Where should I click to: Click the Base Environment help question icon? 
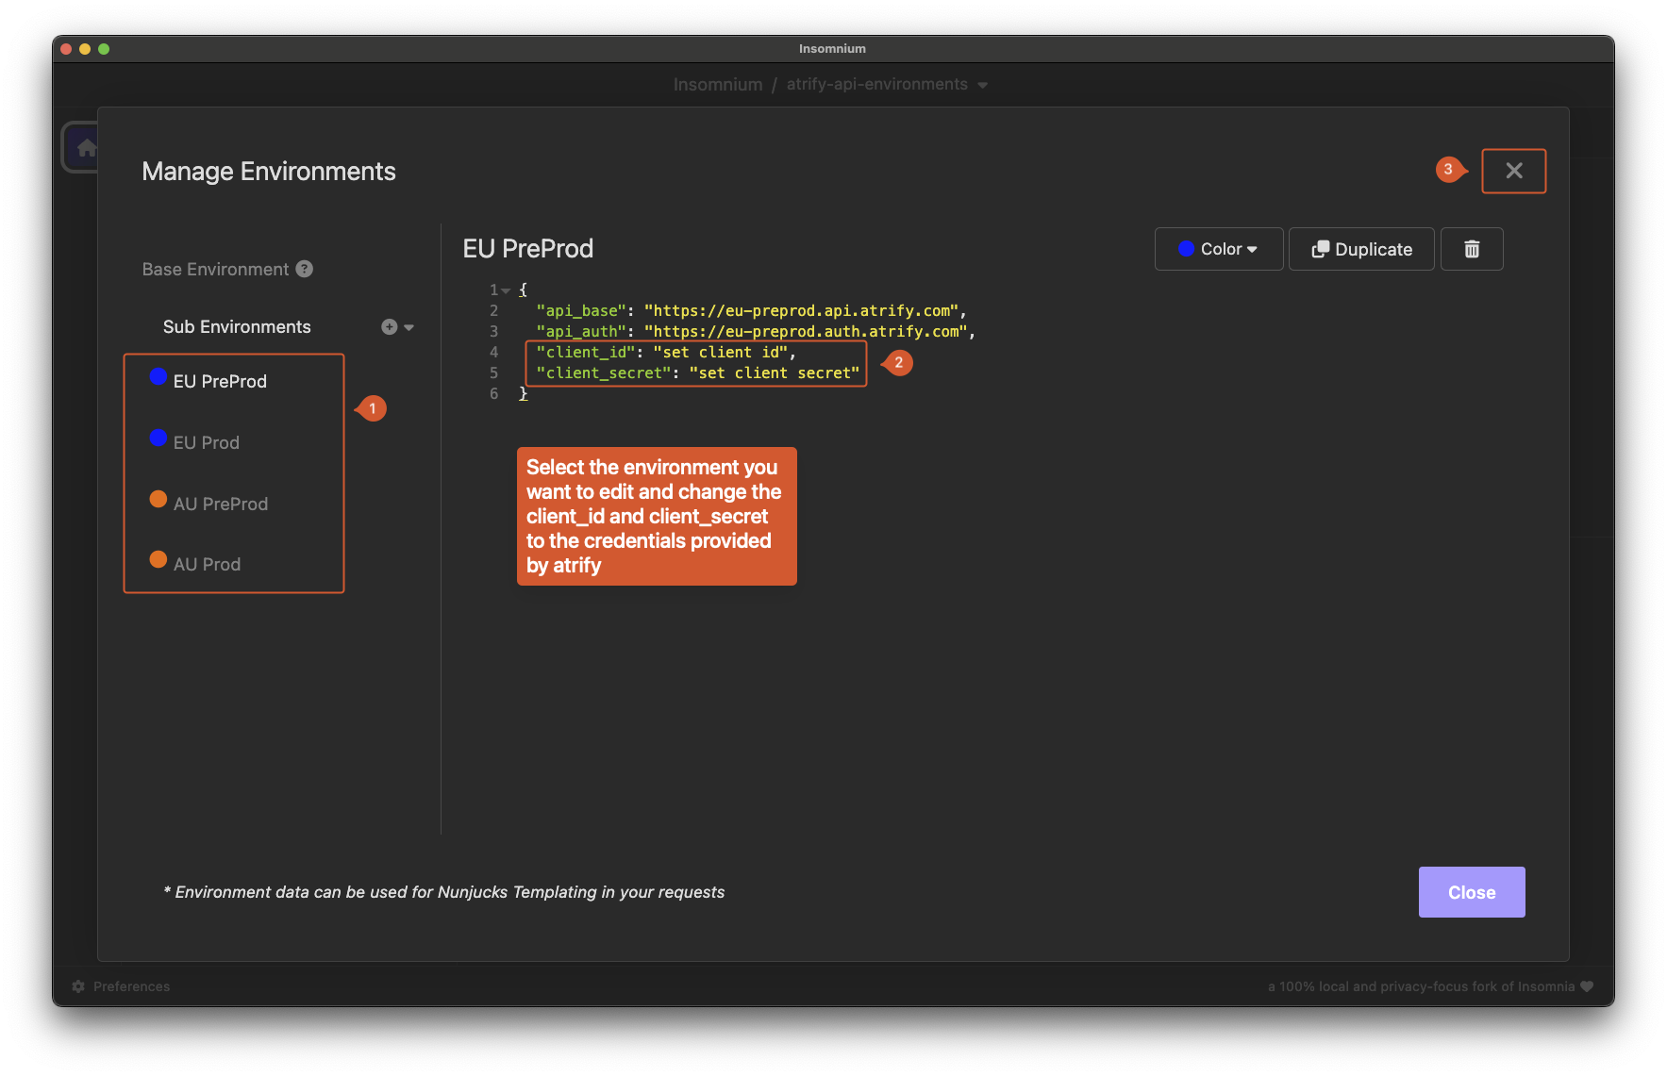[x=305, y=269]
